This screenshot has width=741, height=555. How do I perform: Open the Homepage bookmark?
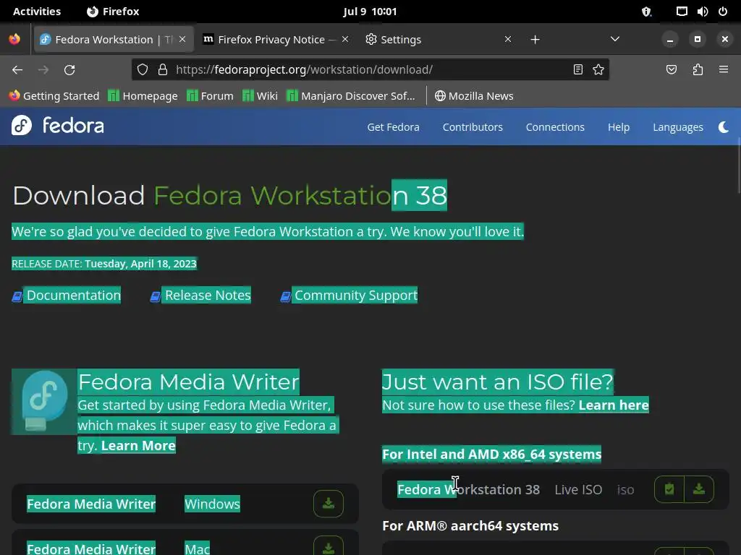[143, 96]
